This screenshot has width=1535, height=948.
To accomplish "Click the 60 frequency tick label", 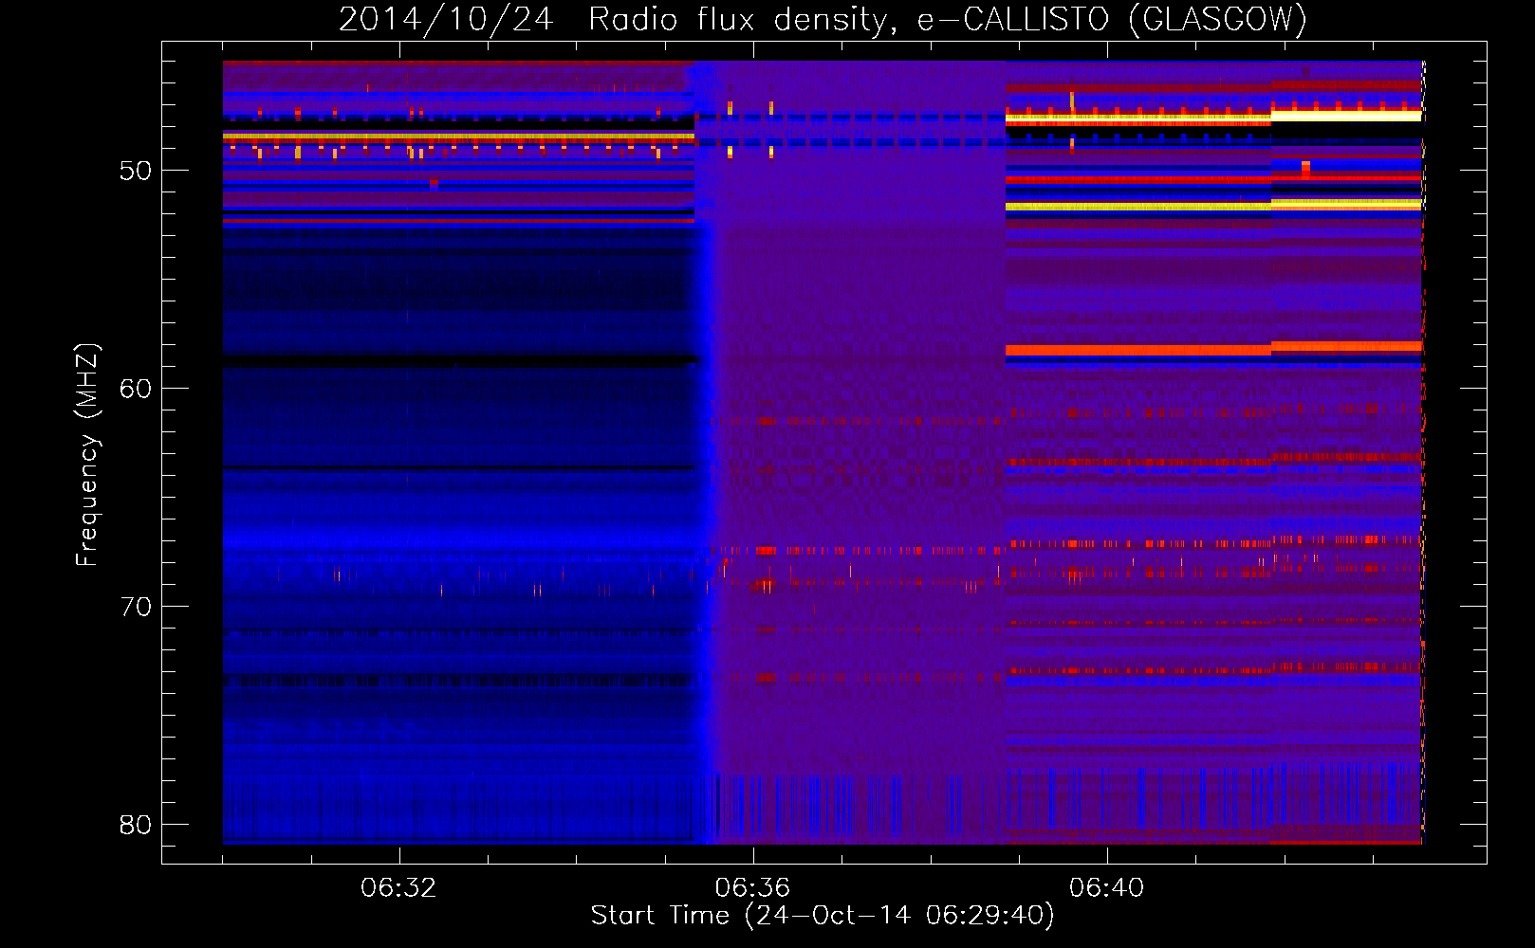I will (x=136, y=389).
